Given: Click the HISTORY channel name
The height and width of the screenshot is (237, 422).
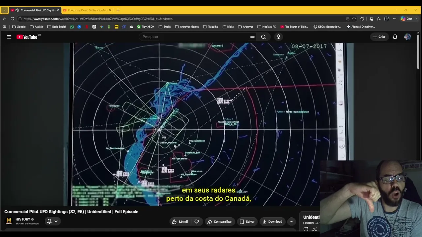Looking at the screenshot, I should 23,219.
